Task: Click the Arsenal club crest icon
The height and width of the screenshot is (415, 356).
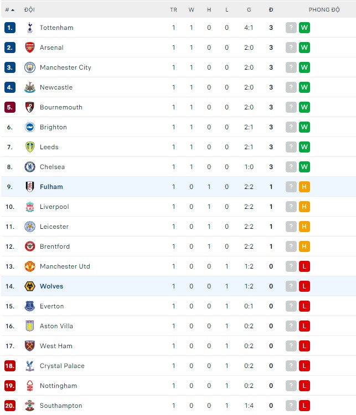Action: click(30, 48)
